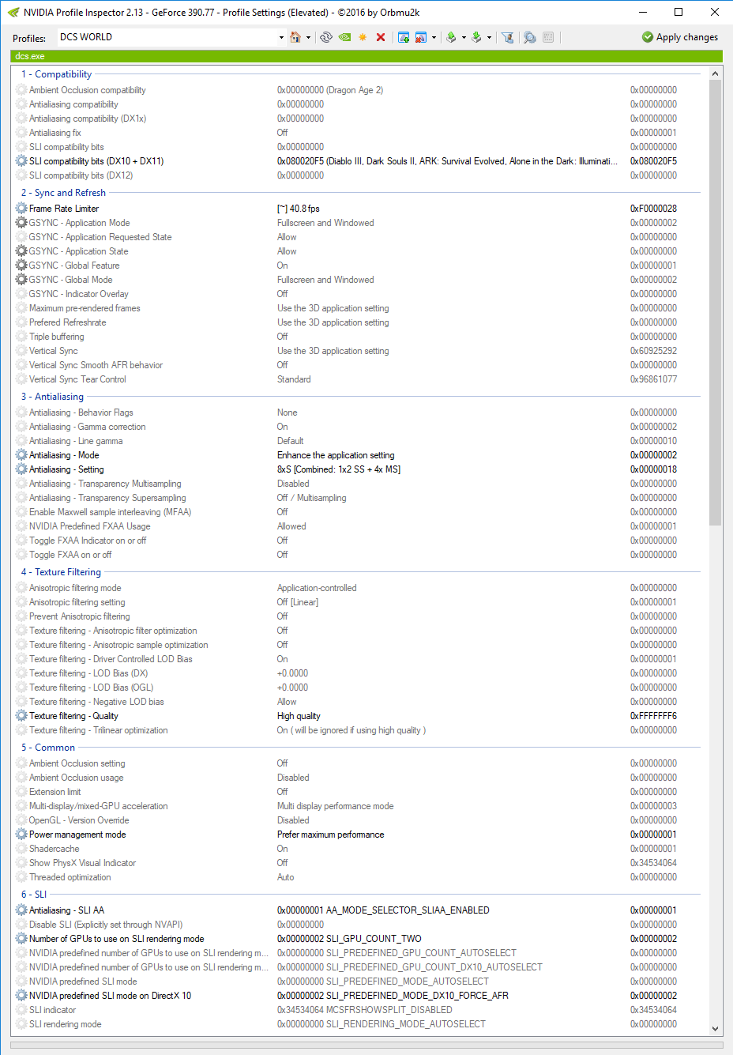The image size is (733, 1055).
Task: Click the add application to profile icon
Action: click(404, 37)
